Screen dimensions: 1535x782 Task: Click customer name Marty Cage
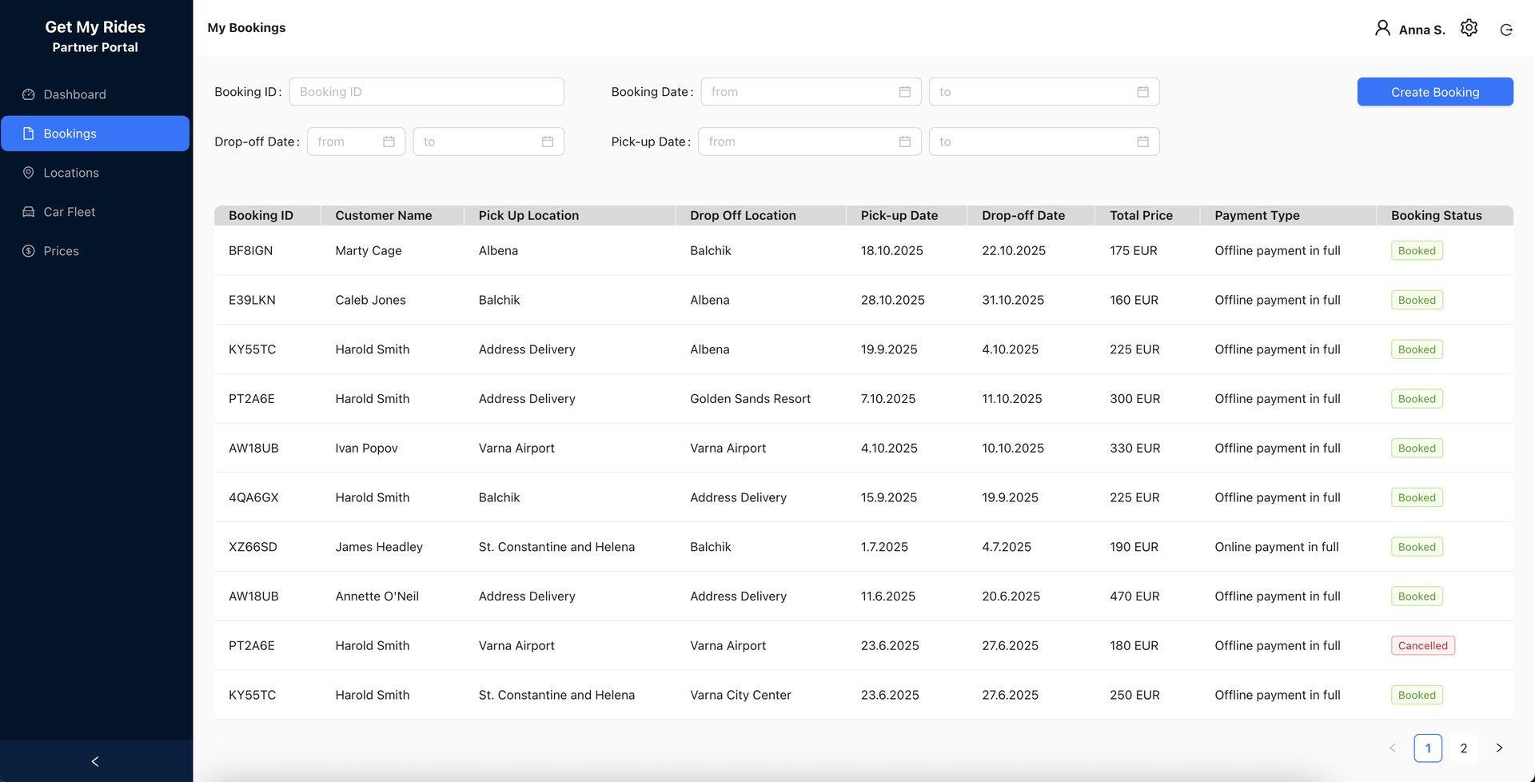pos(369,251)
